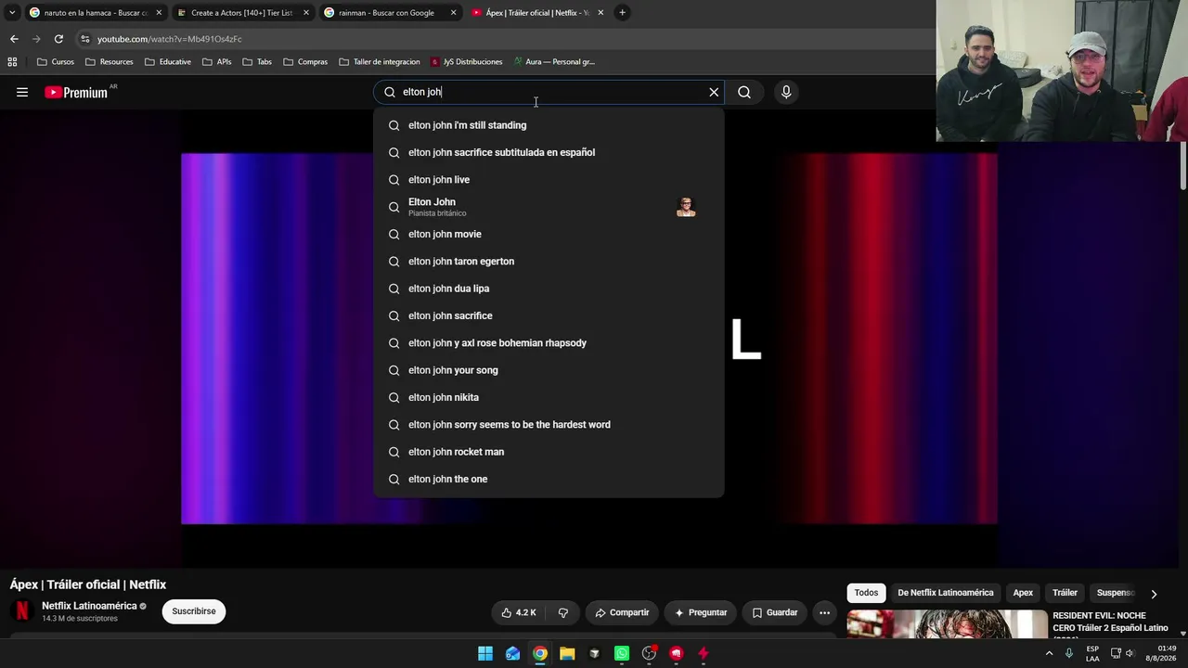Image resolution: width=1188 pixels, height=668 pixels.
Task: Open the Taller de integracion bookmark folder
Action: point(380,62)
